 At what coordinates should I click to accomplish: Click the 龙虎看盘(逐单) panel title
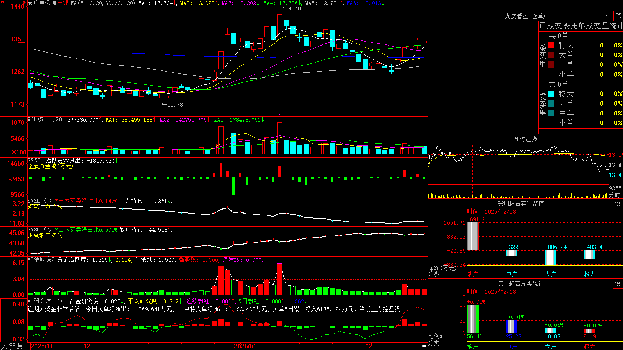[x=525, y=16]
